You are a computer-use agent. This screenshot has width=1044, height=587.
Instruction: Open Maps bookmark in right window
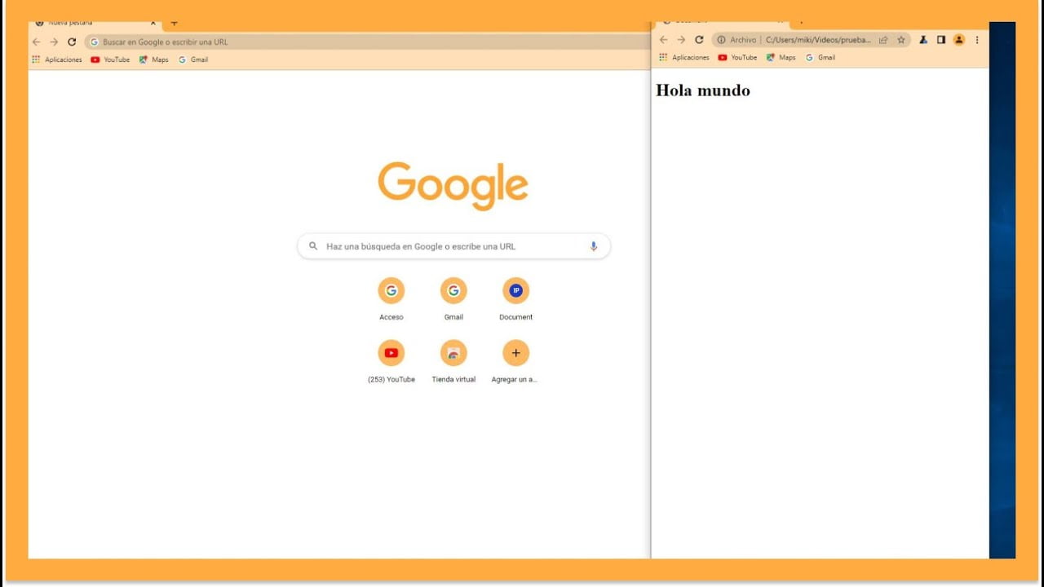tap(781, 58)
